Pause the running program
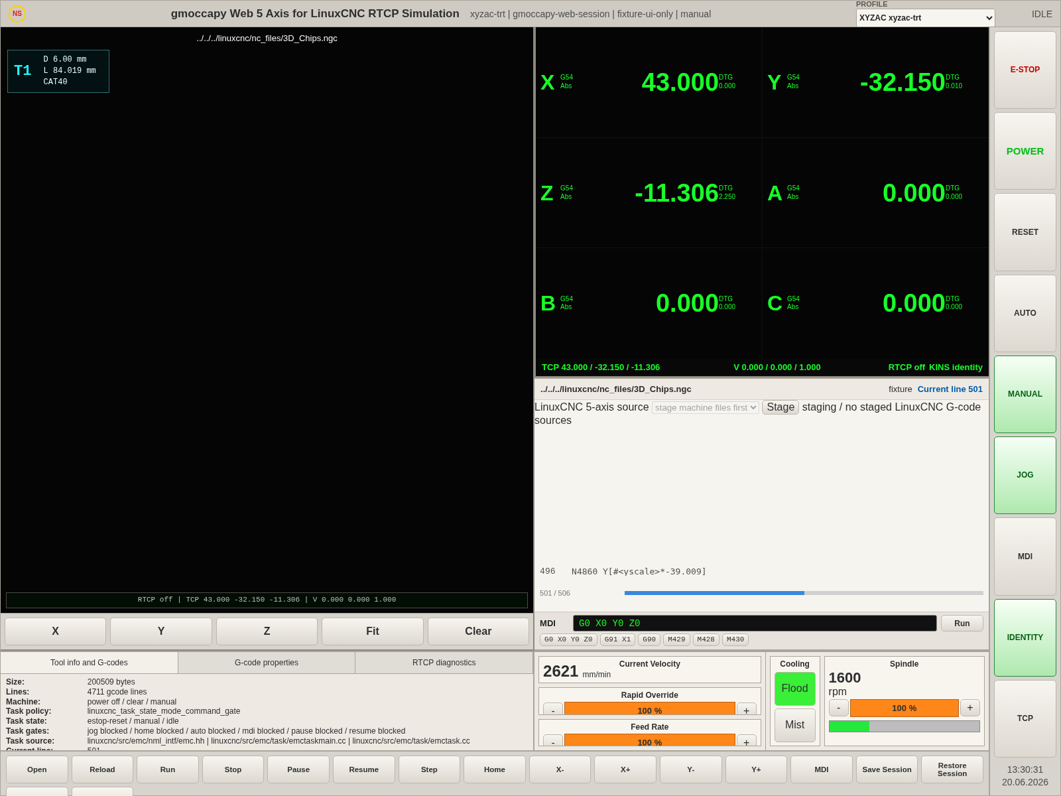This screenshot has height=796, width=1061. (x=298, y=769)
